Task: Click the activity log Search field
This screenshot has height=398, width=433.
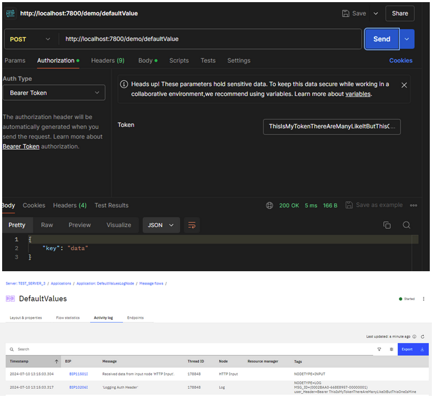Action: click(x=190, y=349)
